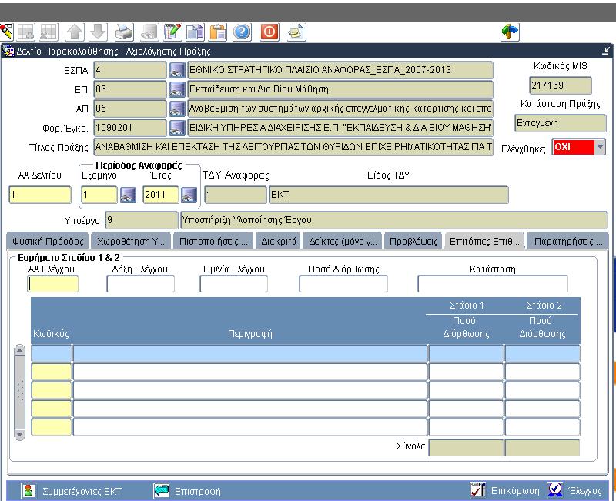The image size is (616, 501).
Task: Switch to Προβλέψεις tab
Action: (x=413, y=241)
